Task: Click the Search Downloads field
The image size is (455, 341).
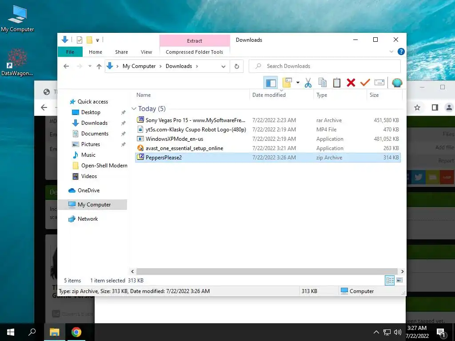Action: [325, 66]
